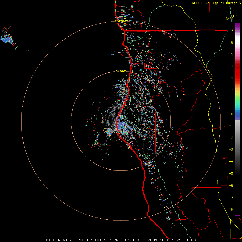
Task: Click the TH threshold label on scale
Action: pos(231,209)
